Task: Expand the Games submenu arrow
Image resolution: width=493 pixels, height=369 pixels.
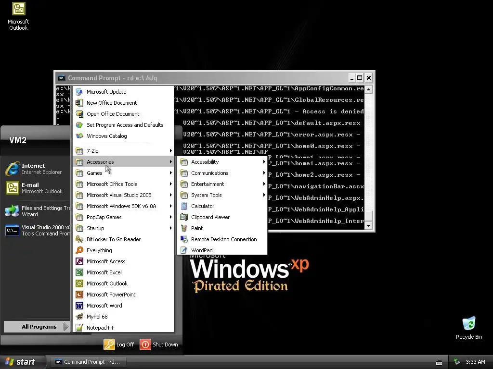Action: (171, 173)
